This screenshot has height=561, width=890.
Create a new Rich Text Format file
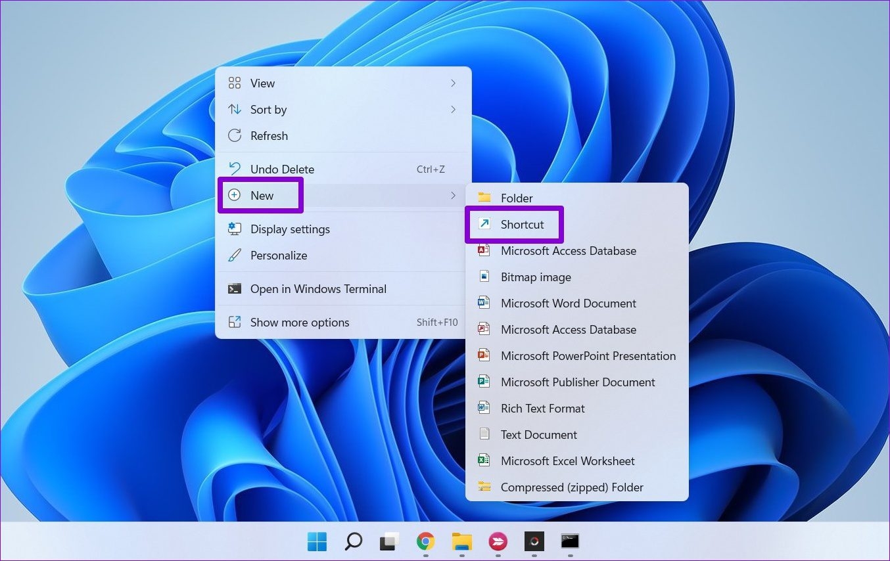(x=542, y=408)
